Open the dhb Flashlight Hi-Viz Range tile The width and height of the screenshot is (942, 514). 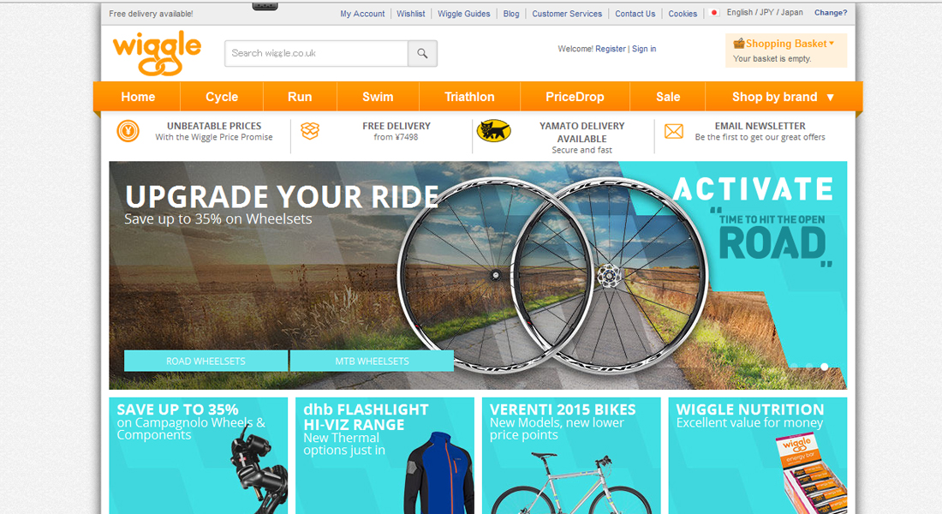385,456
